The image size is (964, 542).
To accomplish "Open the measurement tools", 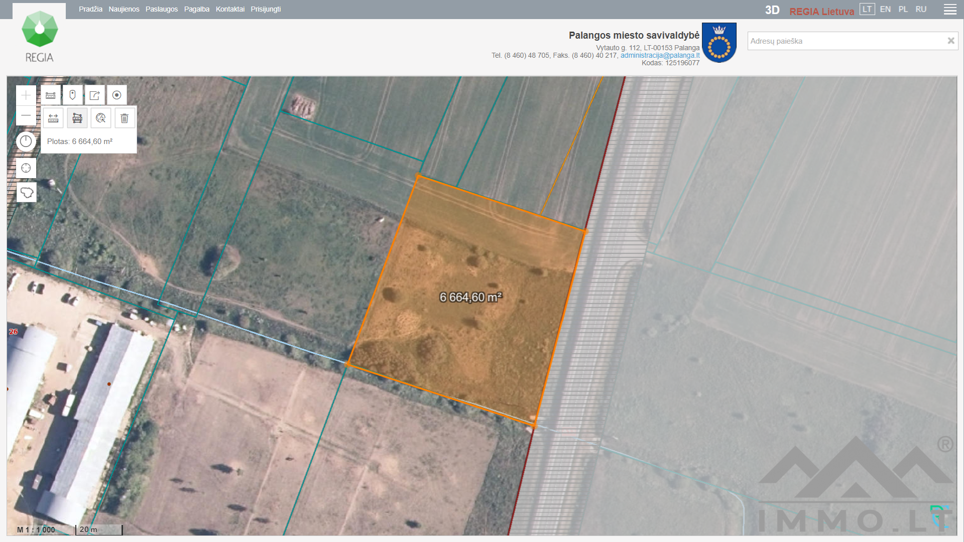I will coord(51,95).
